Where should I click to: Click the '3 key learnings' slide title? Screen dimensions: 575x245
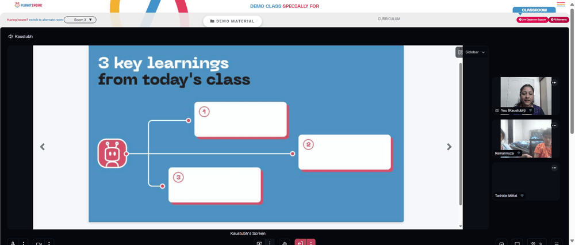coord(163,63)
